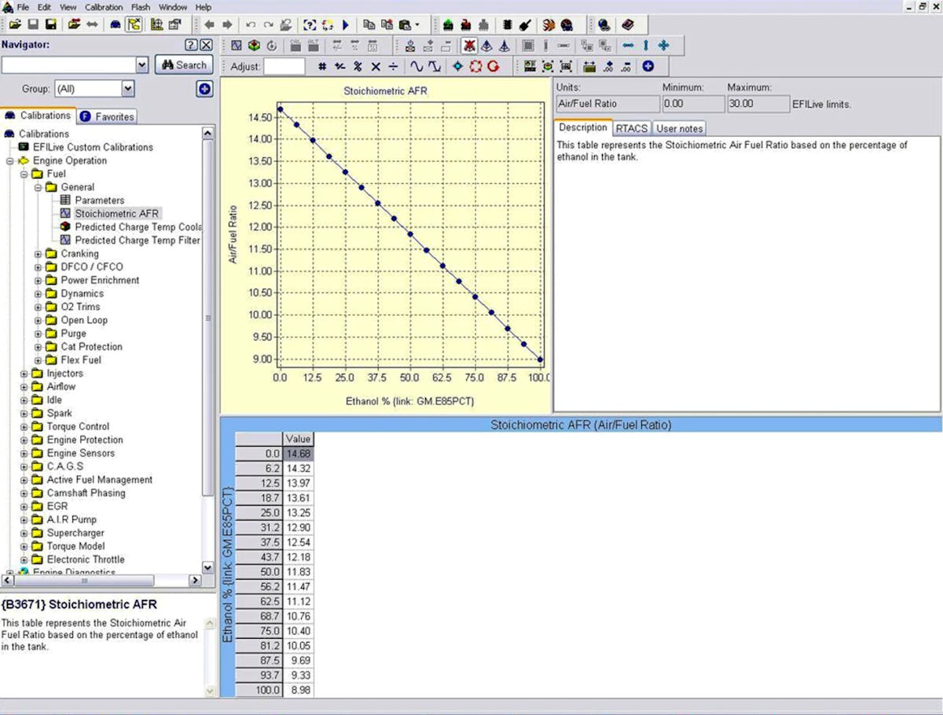Click the multiply adjustment icon next to Adjust field
The width and height of the screenshot is (943, 715).
point(377,67)
